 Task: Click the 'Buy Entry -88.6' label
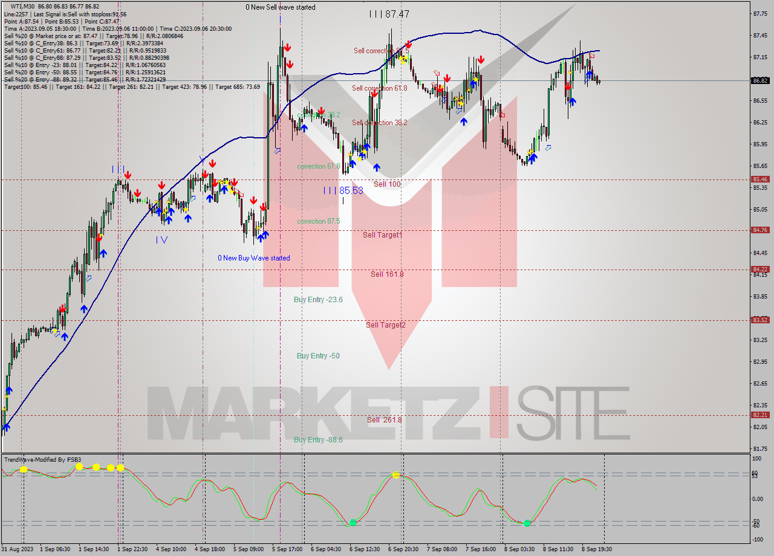tap(318, 439)
